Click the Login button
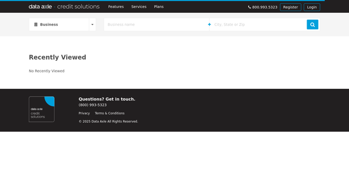This screenshot has height=196, width=349. pyautogui.click(x=312, y=7)
